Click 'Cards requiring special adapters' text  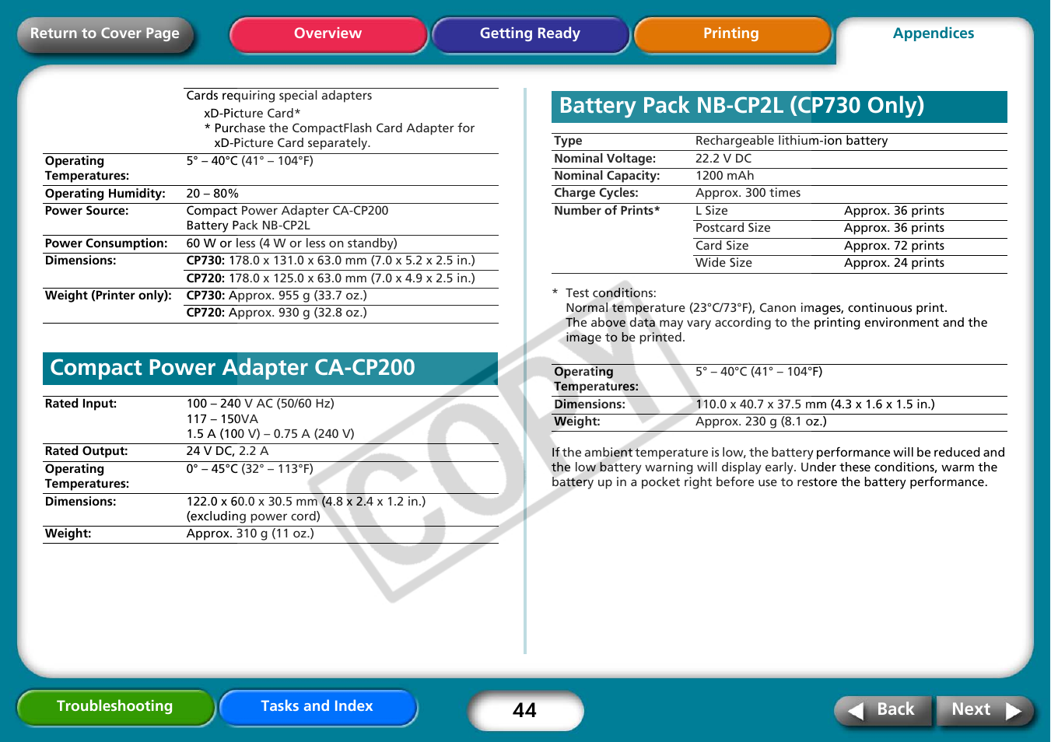tap(279, 96)
